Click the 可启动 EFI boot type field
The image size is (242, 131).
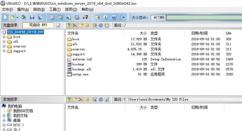(38, 25)
